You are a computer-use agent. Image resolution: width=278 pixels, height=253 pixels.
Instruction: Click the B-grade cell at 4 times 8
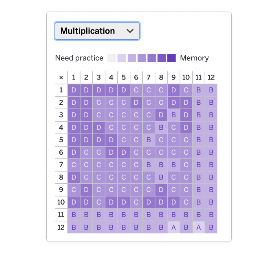coord(161,127)
